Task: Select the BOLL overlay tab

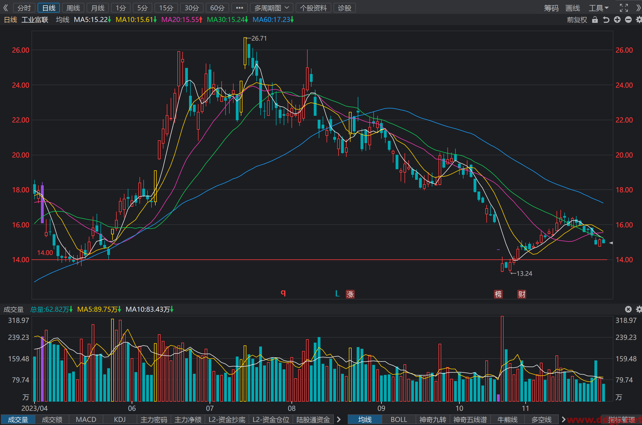Action: [x=399, y=419]
